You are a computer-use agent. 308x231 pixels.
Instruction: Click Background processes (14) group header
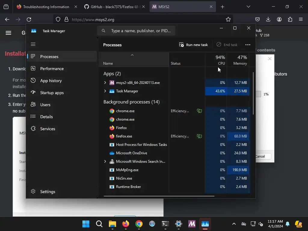coord(131,102)
